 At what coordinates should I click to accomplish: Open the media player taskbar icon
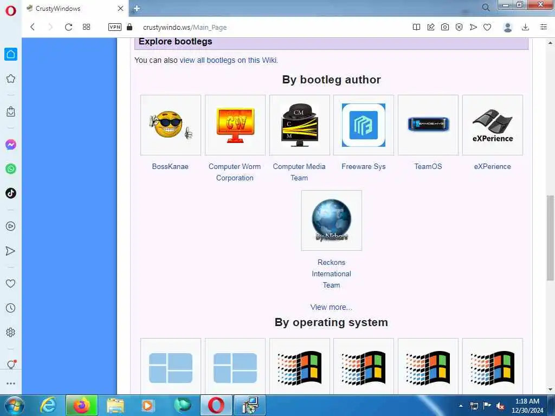(149, 405)
